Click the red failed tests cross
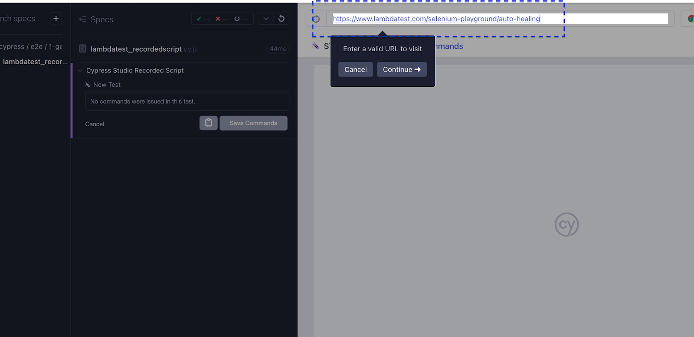694x337 pixels. [x=218, y=19]
